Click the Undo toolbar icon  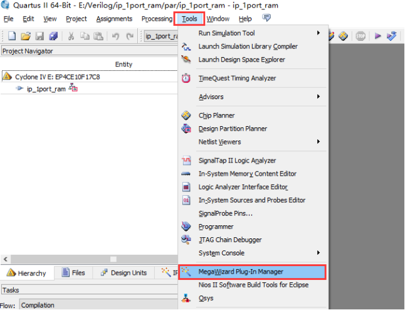coord(115,36)
